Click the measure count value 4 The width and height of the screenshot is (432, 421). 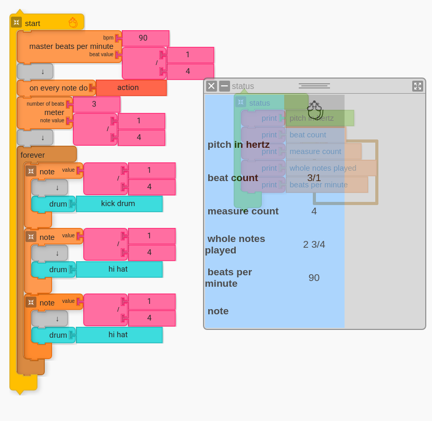point(314,211)
